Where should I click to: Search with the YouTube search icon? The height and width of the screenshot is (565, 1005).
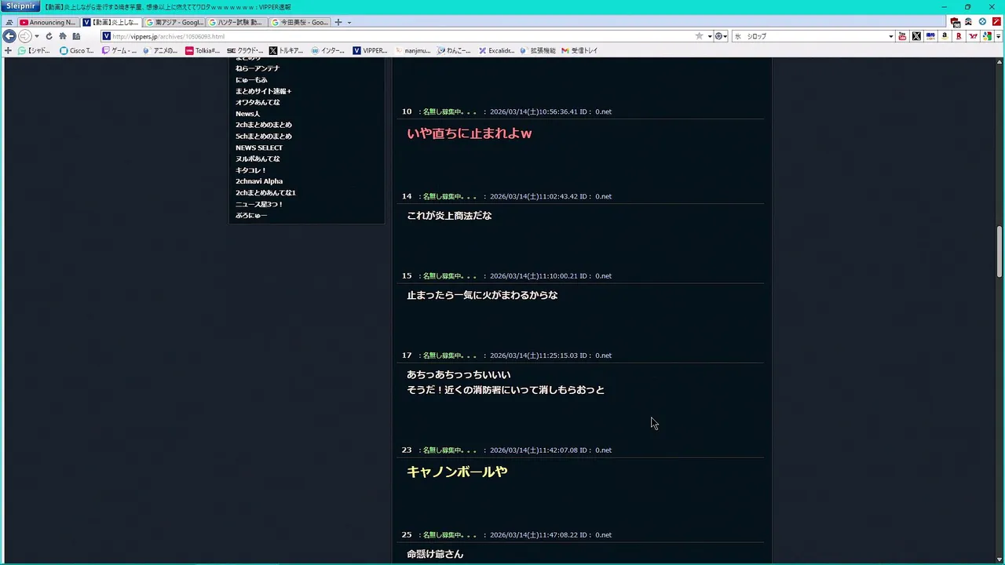(902, 36)
